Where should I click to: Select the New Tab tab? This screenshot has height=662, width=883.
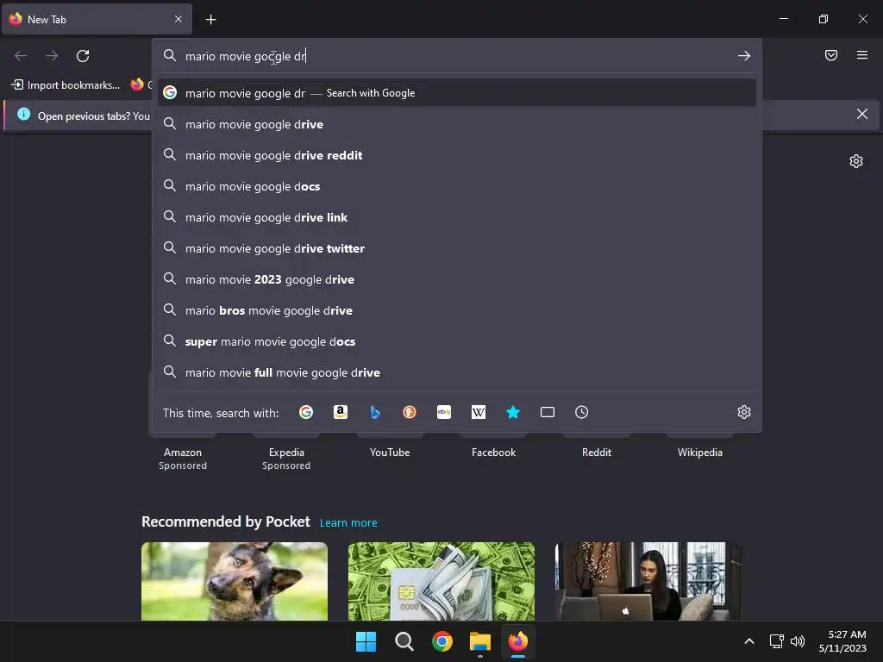pos(97,19)
